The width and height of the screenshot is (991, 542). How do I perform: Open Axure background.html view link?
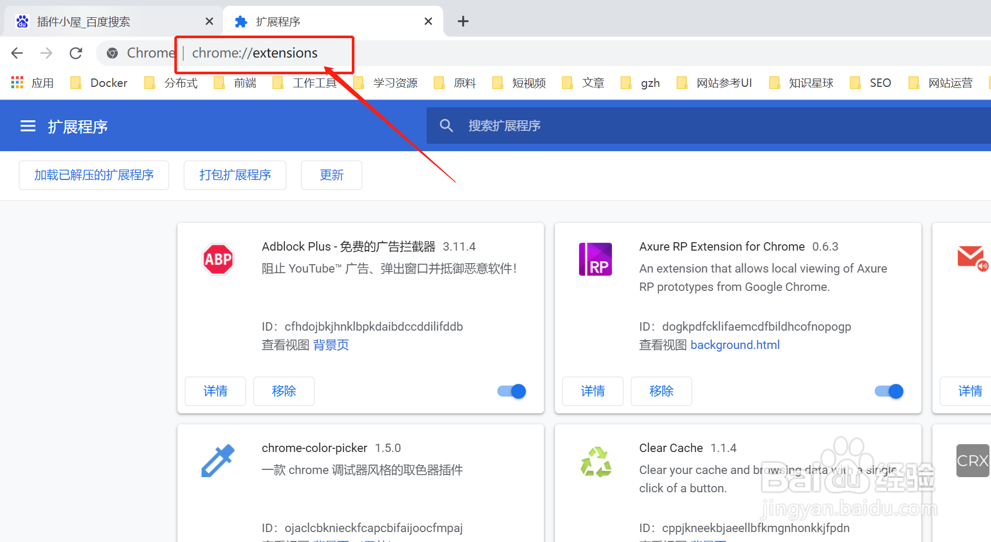[735, 345]
